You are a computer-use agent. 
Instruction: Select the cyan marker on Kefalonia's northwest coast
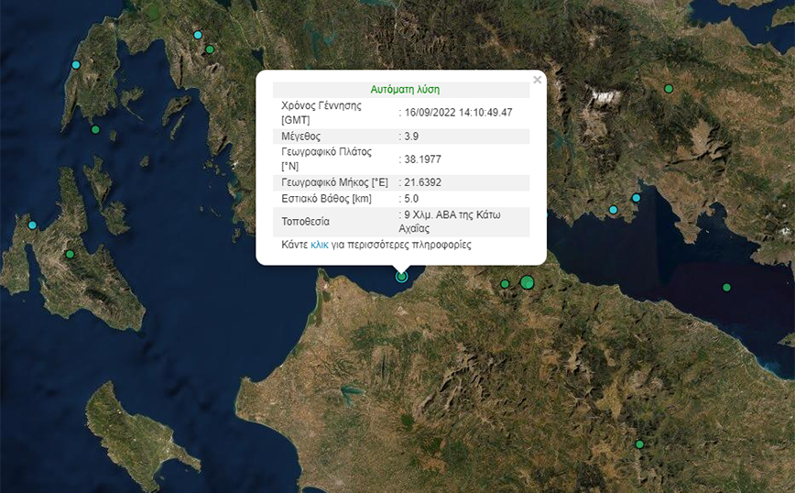click(x=33, y=225)
